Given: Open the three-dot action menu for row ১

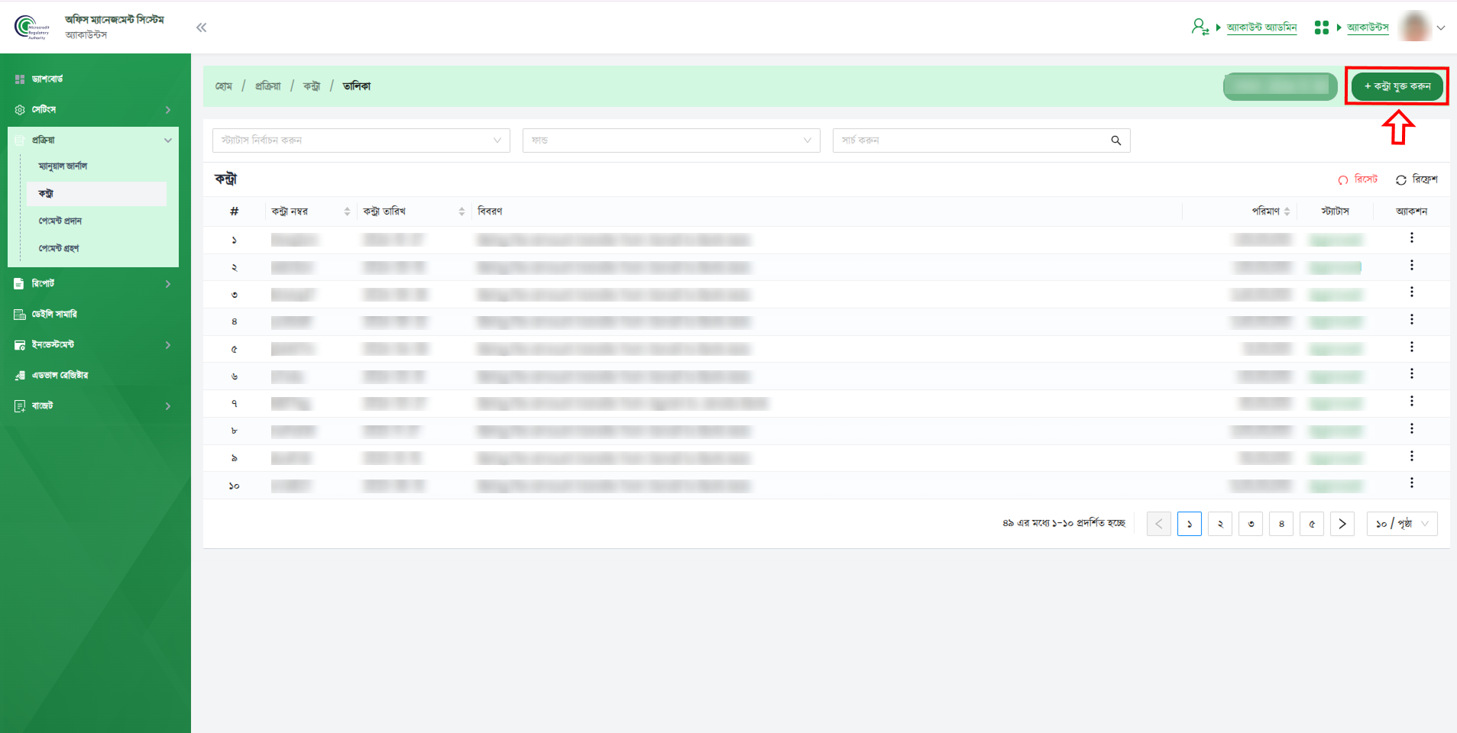Looking at the screenshot, I should tap(1411, 238).
